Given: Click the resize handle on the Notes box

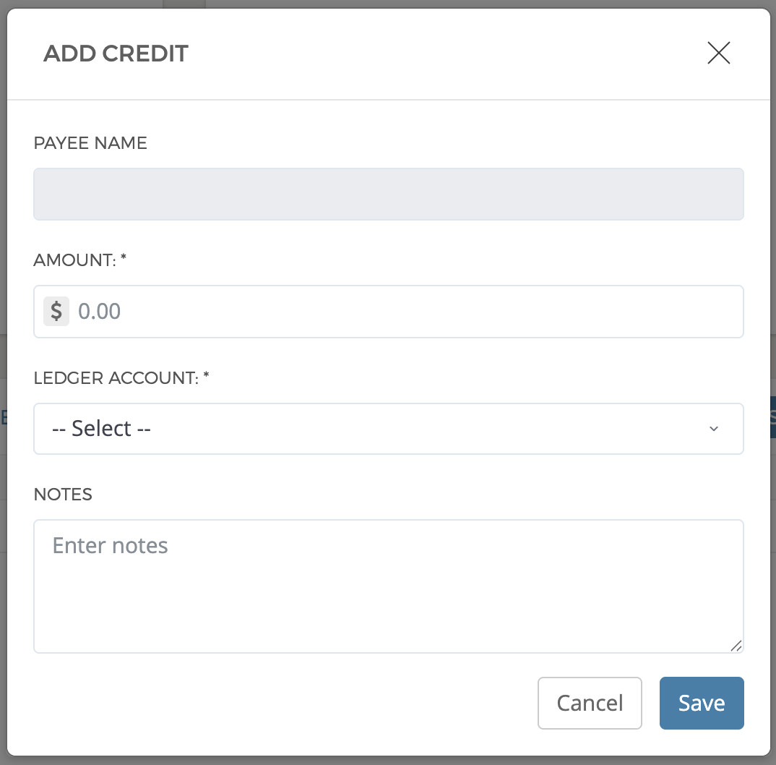Looking at the screenshot, I should [736, 647].
